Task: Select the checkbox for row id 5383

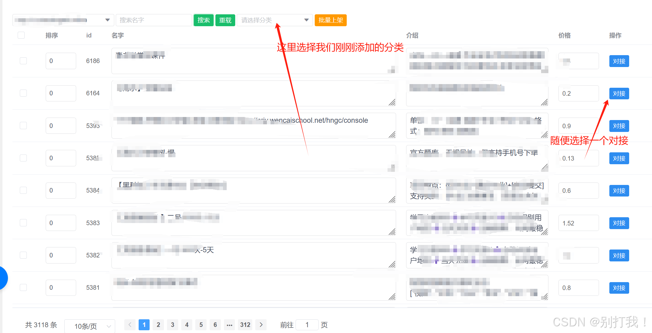Action: point(23,223)
